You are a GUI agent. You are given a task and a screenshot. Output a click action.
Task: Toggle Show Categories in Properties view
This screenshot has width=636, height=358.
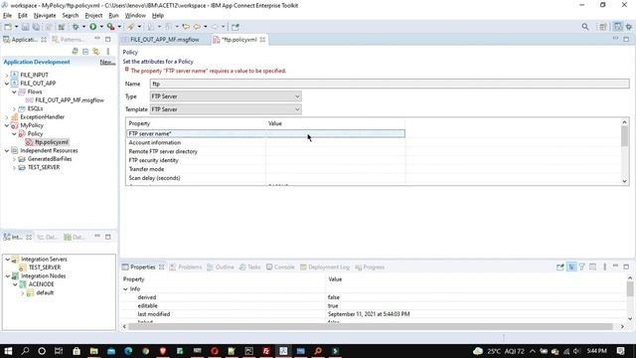coord(571,267)
